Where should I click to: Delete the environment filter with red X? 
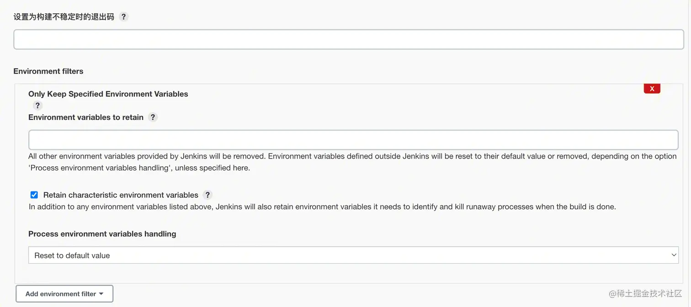point(652,89)
